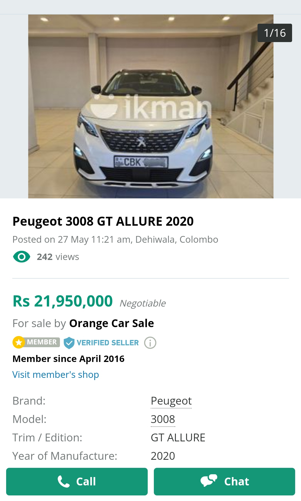Open the image counter 1/16 badge
Viewport: 301px width, 501px height.
[x=275, y=33]
